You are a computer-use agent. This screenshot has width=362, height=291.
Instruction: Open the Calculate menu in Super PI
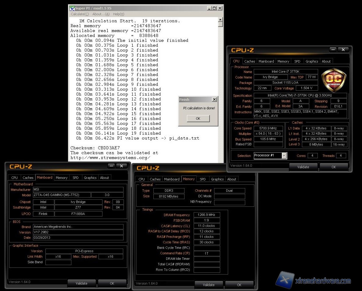[x=80, y=14]
